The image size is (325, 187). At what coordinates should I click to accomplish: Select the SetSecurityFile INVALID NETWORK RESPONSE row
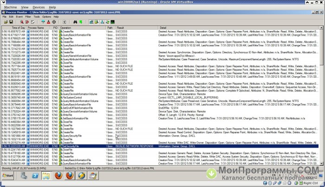click(x=160, y=146)
